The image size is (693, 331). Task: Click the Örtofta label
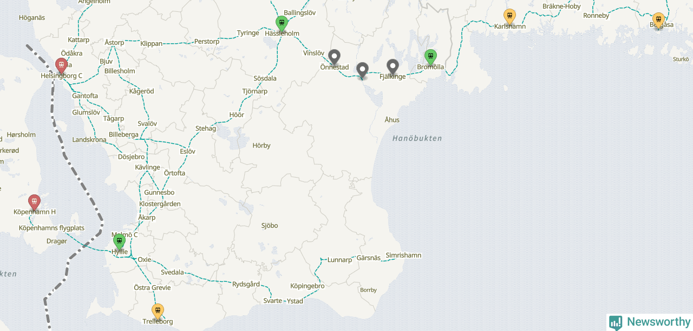point(174,173)
